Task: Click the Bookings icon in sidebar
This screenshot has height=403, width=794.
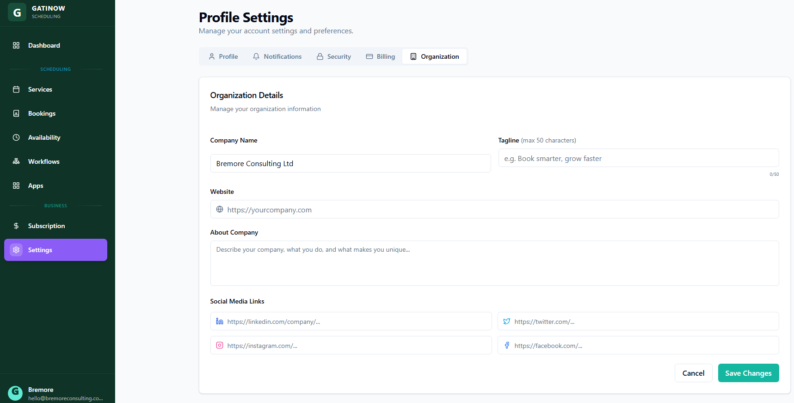Action: (16, 113)
